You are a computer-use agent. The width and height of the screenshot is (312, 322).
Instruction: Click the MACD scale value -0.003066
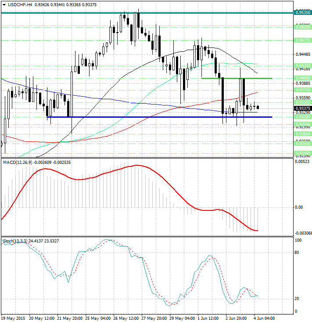coord(303,233)
